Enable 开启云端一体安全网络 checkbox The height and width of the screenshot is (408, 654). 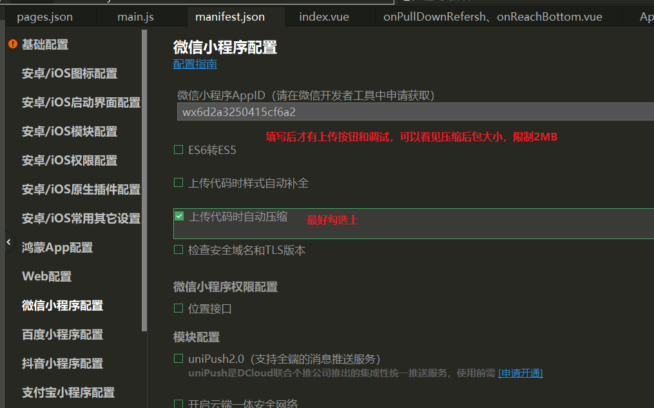click(x=178, y=403)
